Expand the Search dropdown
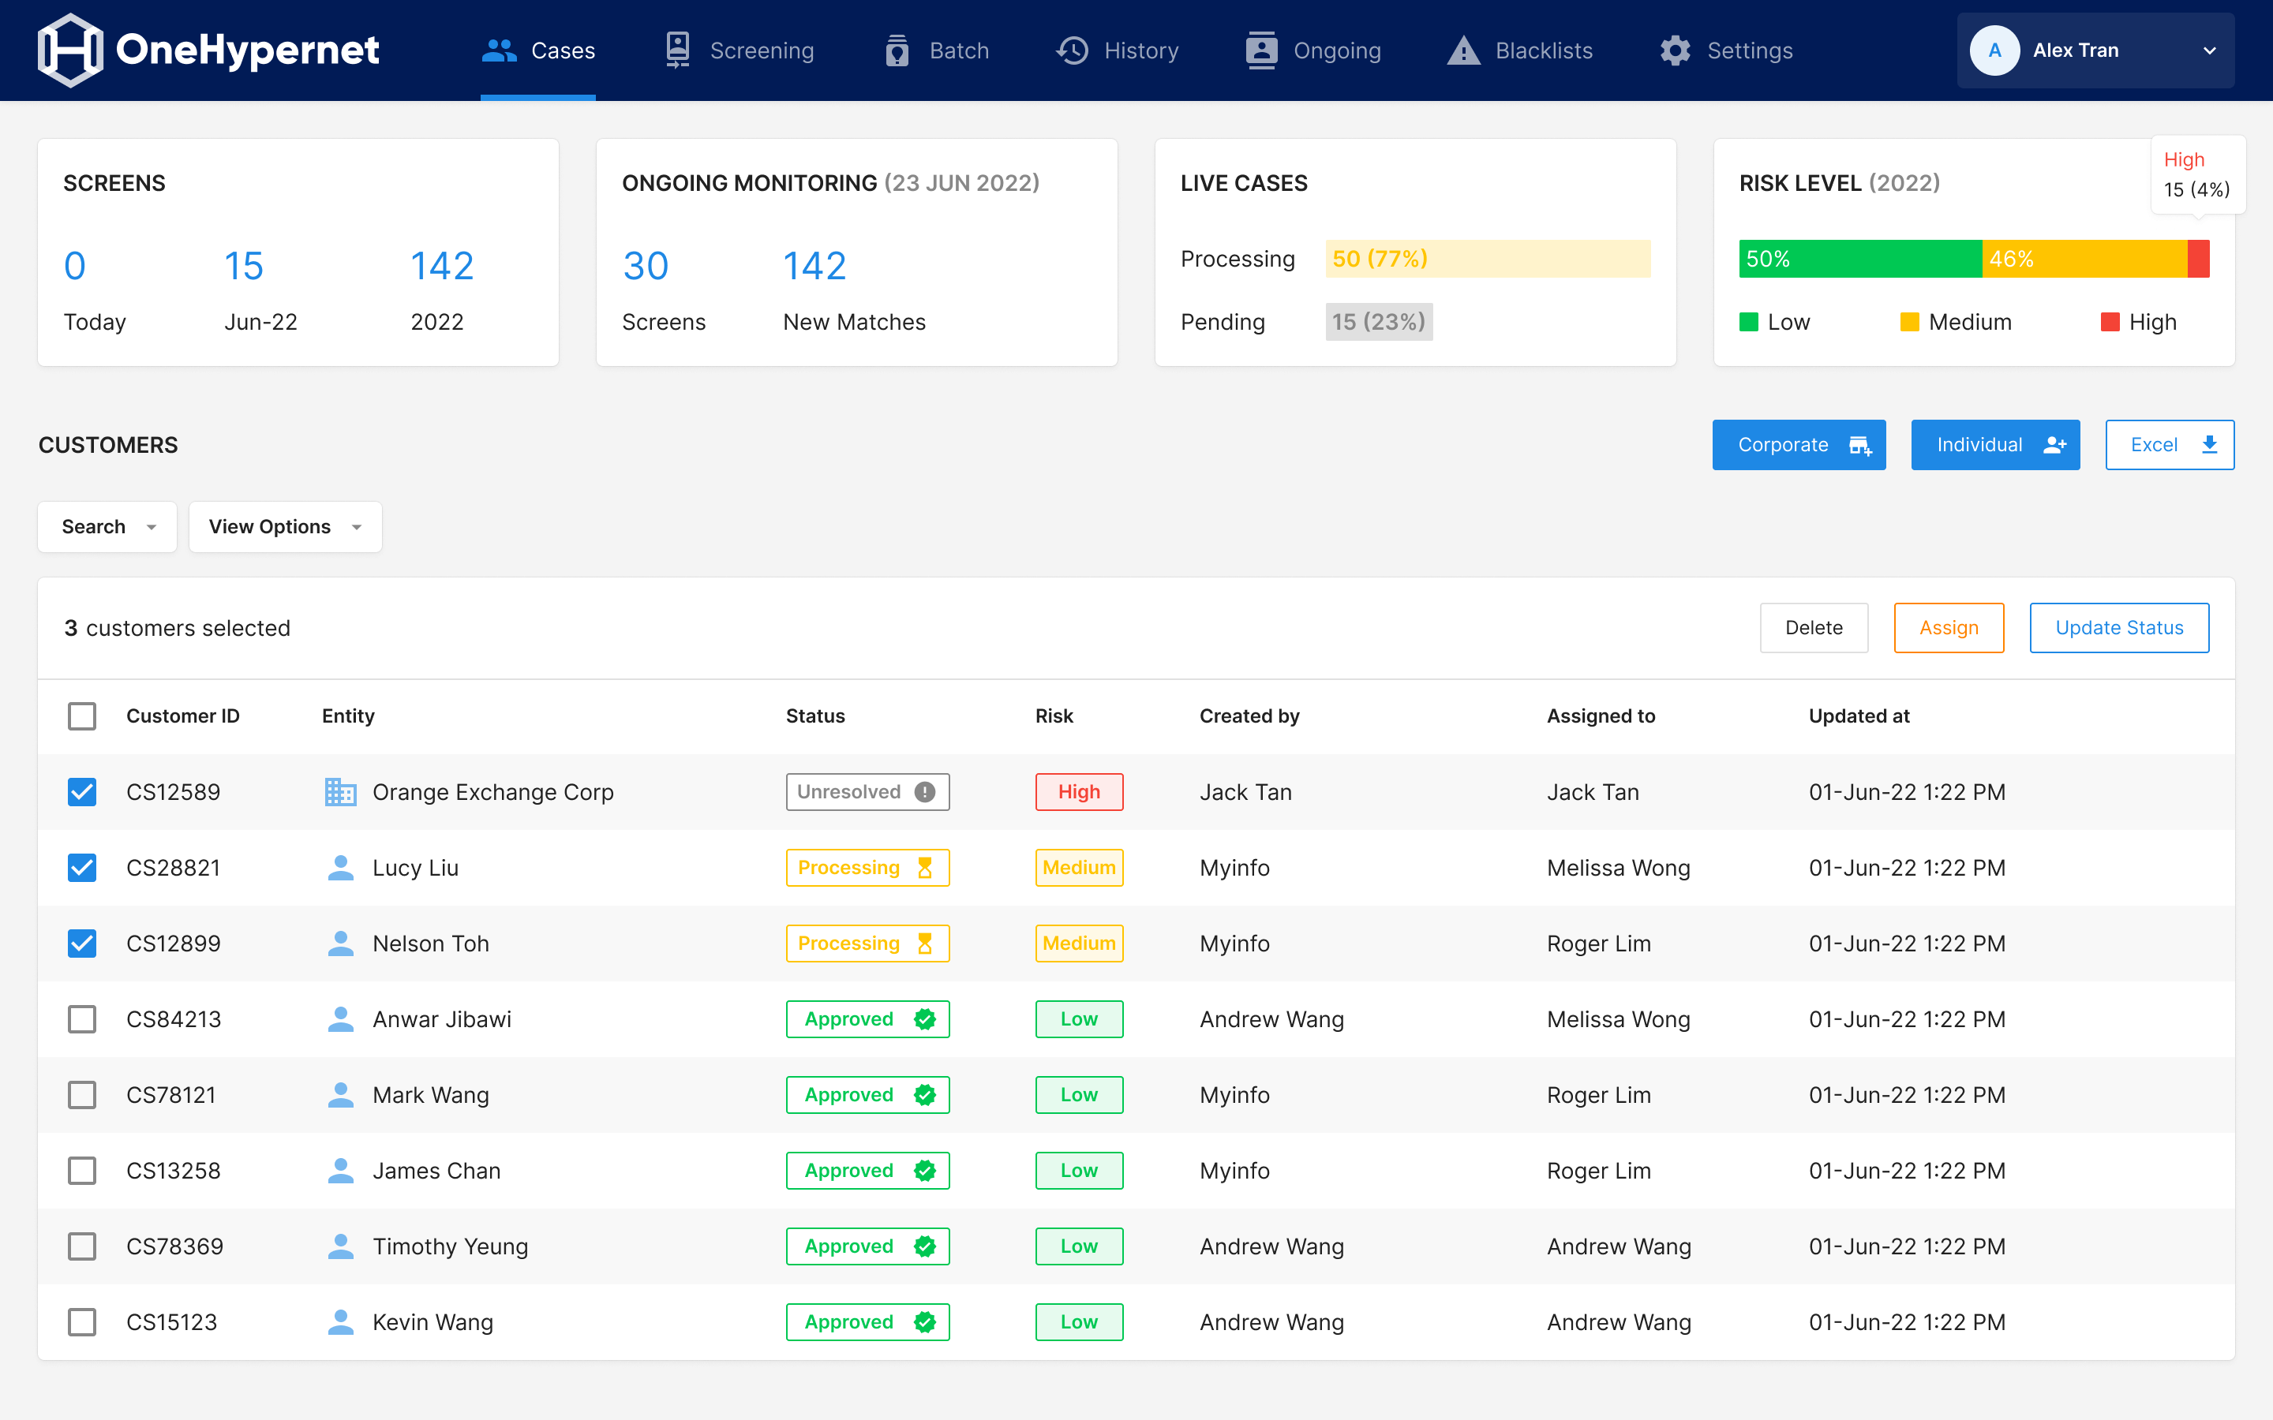This screenshot has height=1420, width=2273. tap(106, 527)
